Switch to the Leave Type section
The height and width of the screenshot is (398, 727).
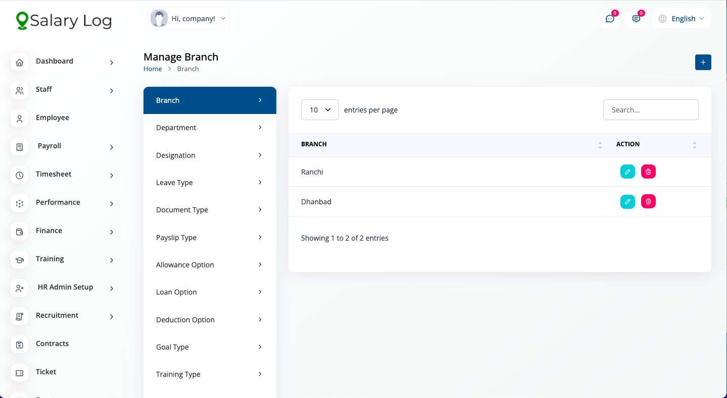209,183
